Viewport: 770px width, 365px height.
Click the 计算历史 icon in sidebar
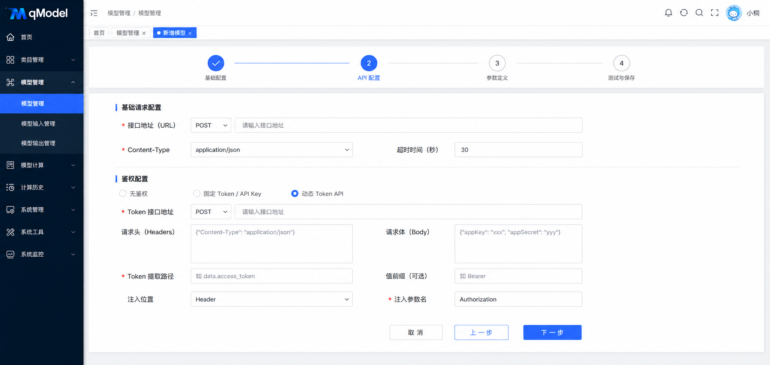[11, 187]
